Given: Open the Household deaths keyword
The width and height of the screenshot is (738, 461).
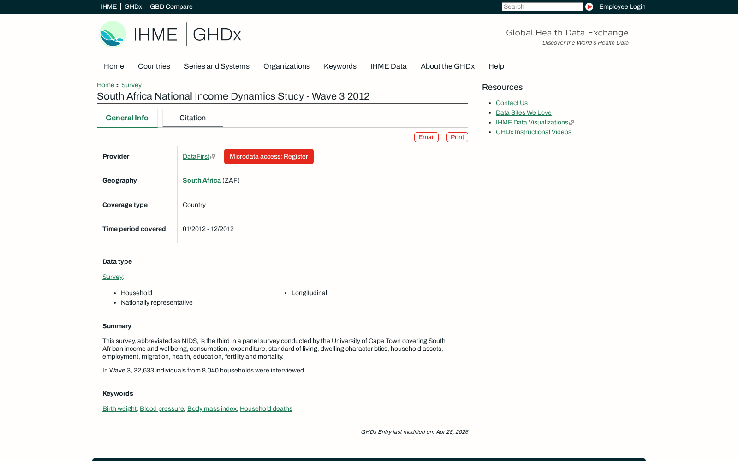Looking at the screenshot, I should click(x=266, y=408).
